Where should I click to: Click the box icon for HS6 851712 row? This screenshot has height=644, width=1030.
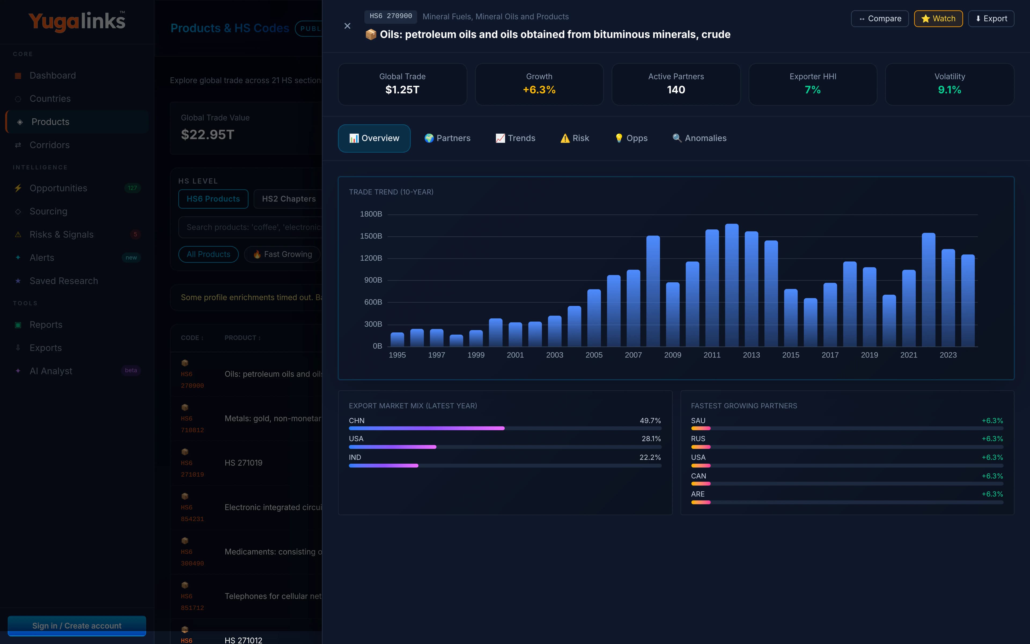coord(185,585)
